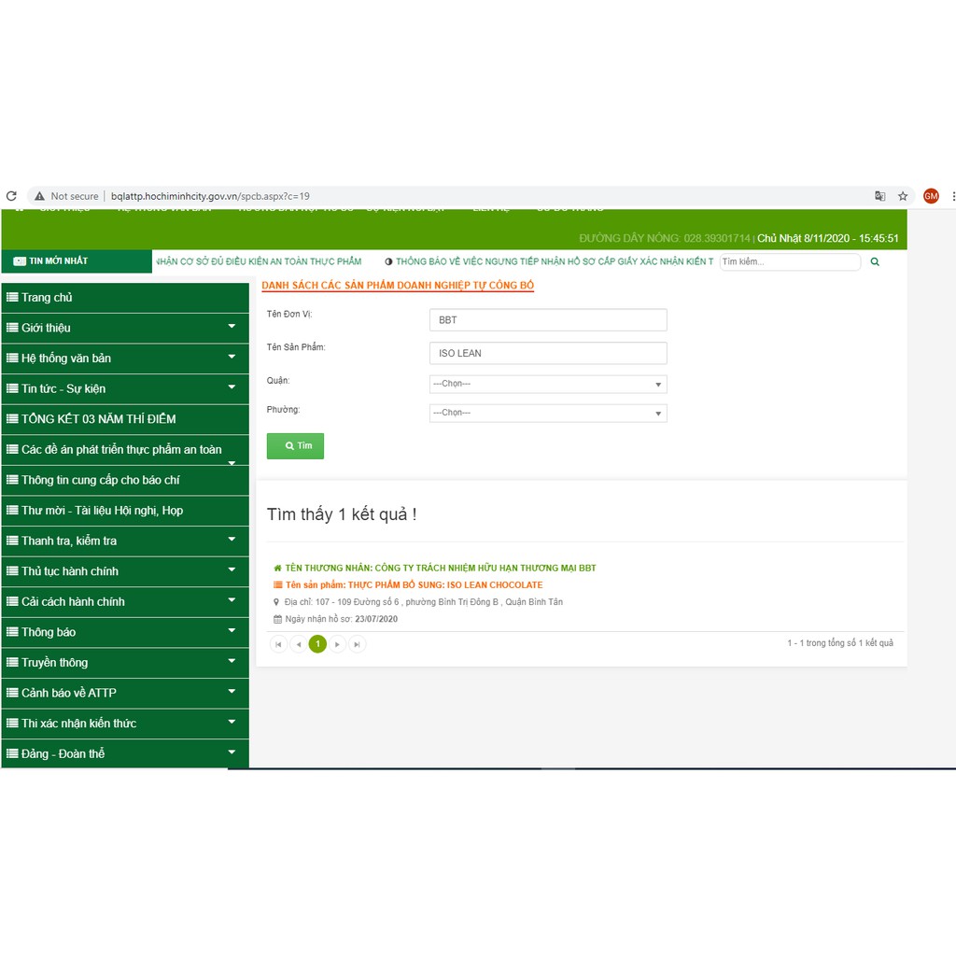This screenshot has width=956, height=956.
Task: Click the search magnifier icon beside Tìm kiếm
Action: pyautogui.click(x=875, y=262)
